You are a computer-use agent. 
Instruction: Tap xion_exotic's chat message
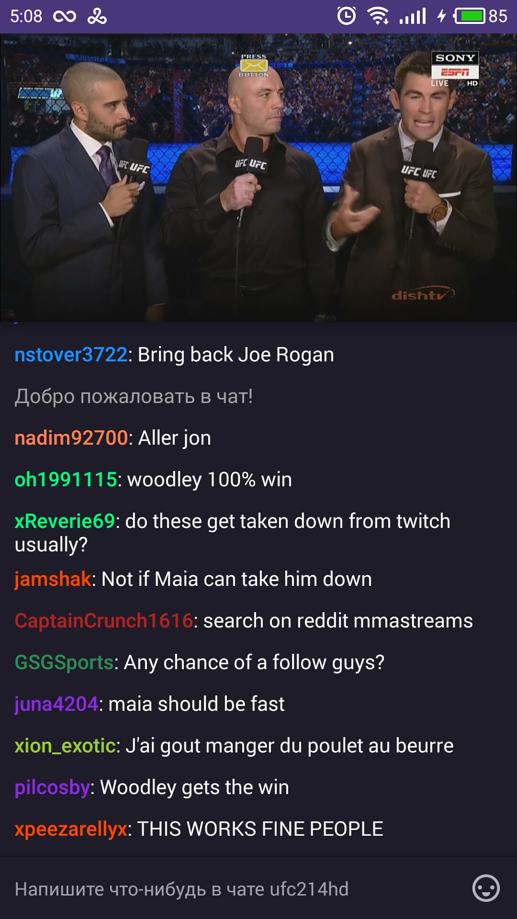pos(234,746)
